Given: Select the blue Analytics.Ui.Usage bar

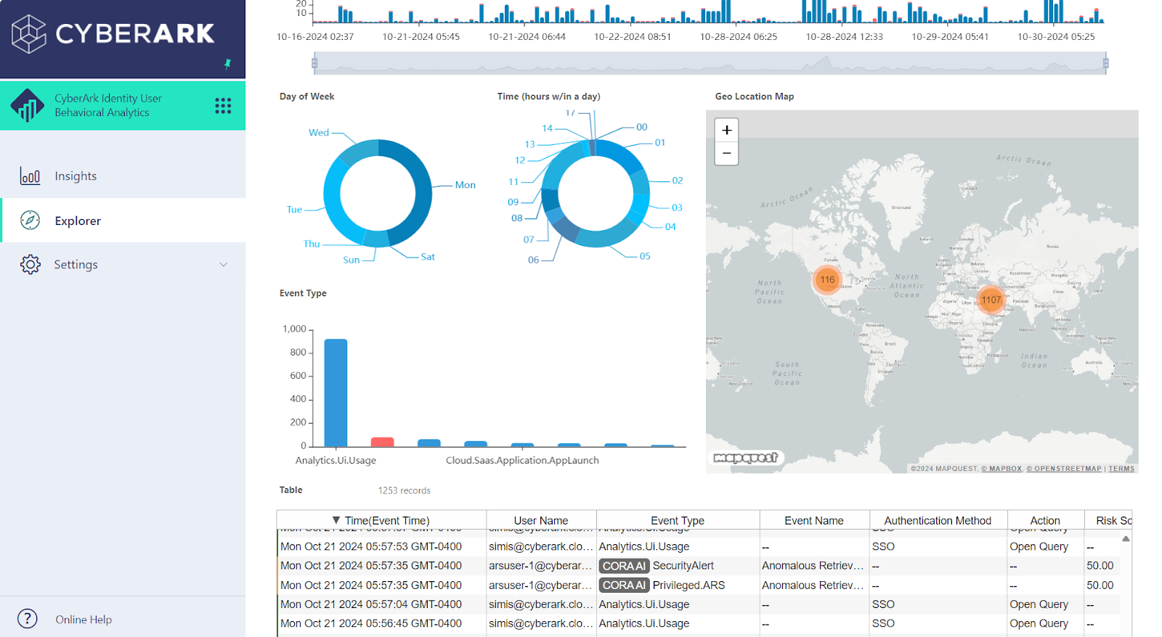Looking at the screenshot, I should pos(336,393).
